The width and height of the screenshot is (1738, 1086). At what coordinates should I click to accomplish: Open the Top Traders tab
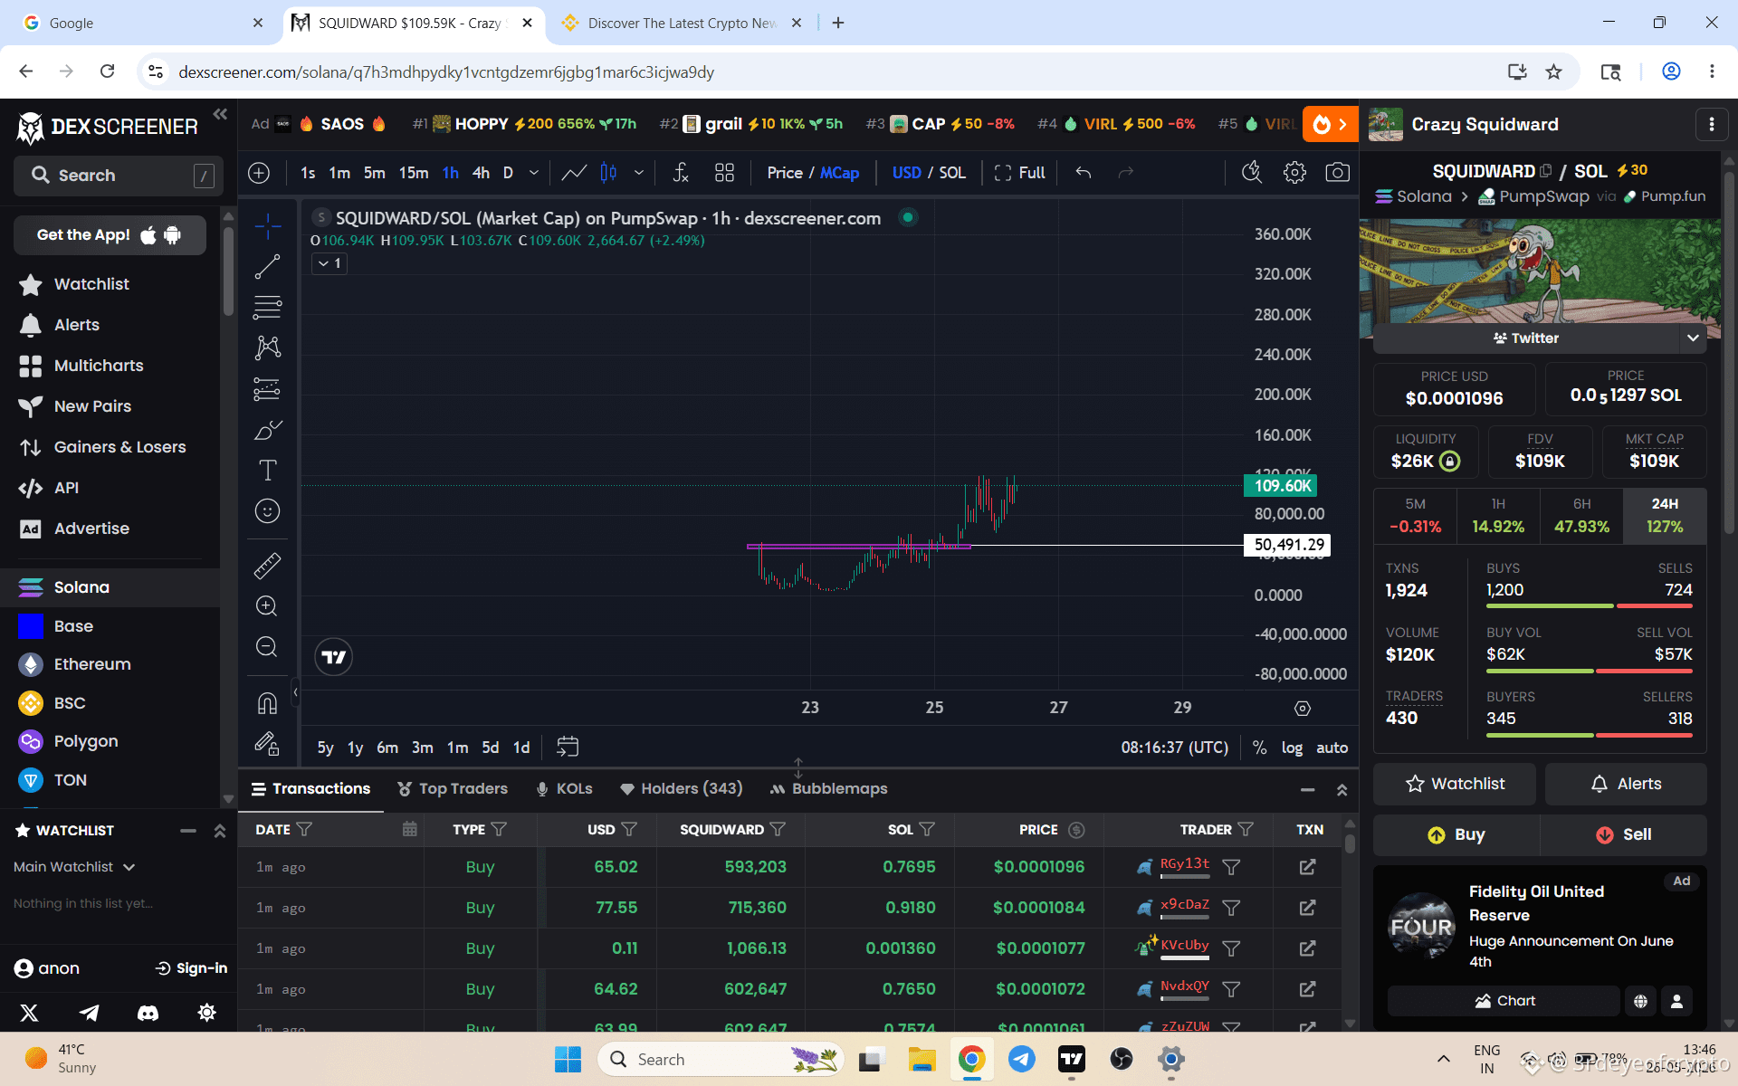[x=453, y=788]
